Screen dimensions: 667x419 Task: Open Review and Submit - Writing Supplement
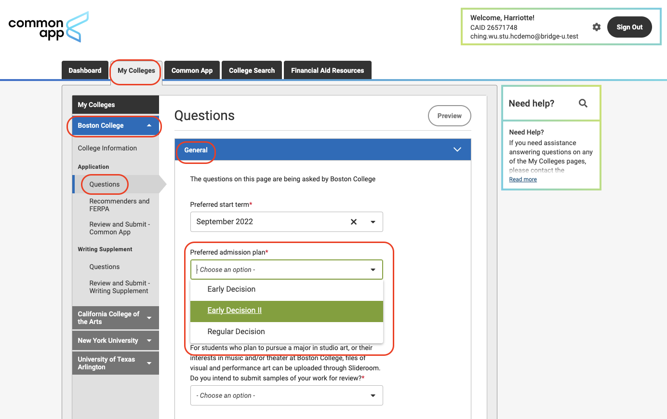[x=120, y=287]
